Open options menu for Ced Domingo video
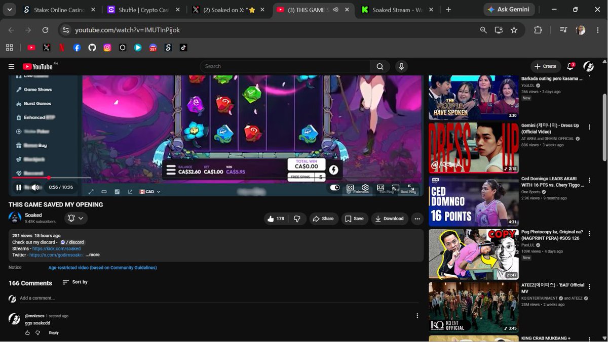Image resolution: width=608 pixels, height=342 pixels. tap(589, 180)
